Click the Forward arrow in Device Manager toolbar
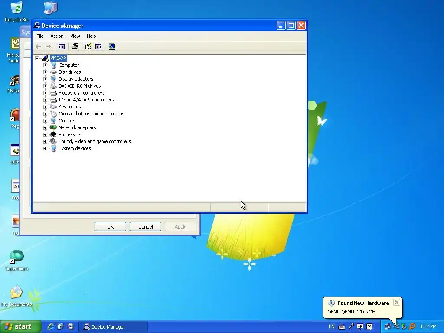The width and height of the screenshot is (444, 333). (48, 46)
